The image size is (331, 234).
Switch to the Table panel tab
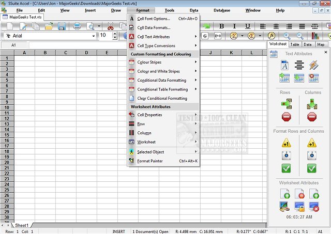pyautogui.click(x=294, y=44)
